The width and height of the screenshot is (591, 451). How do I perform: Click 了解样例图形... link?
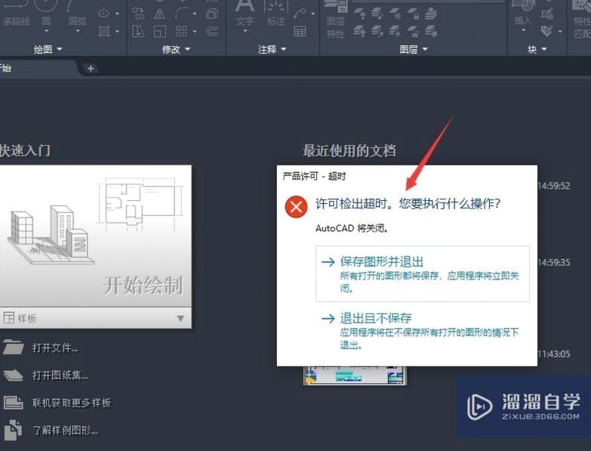pyautogui.click(x=65, y=430)
